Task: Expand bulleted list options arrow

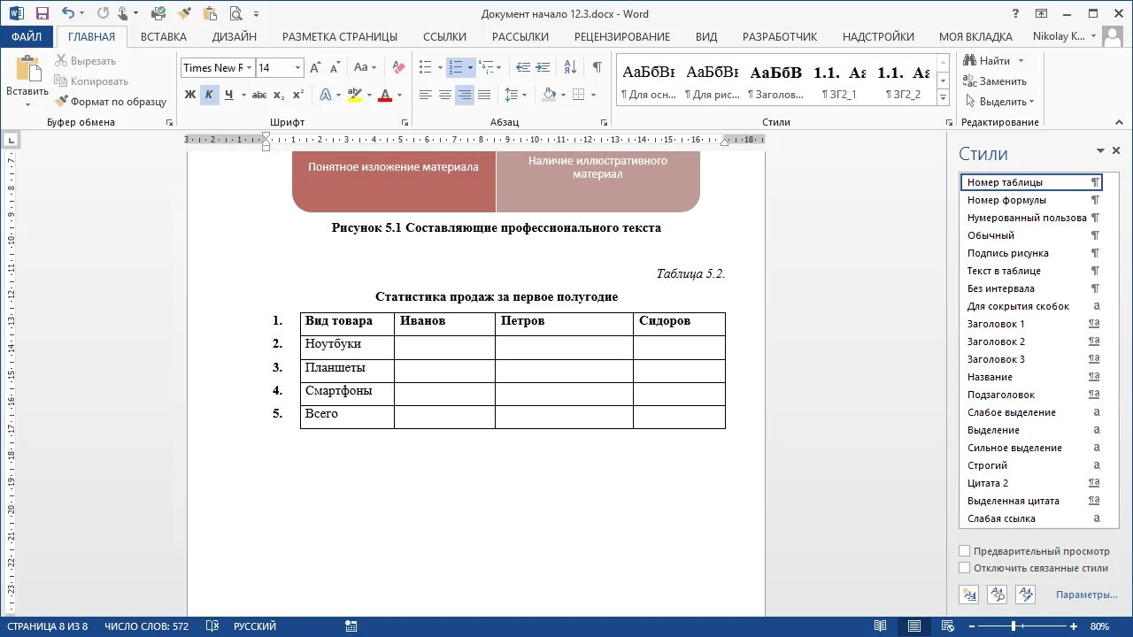Action: pos(438,68)
